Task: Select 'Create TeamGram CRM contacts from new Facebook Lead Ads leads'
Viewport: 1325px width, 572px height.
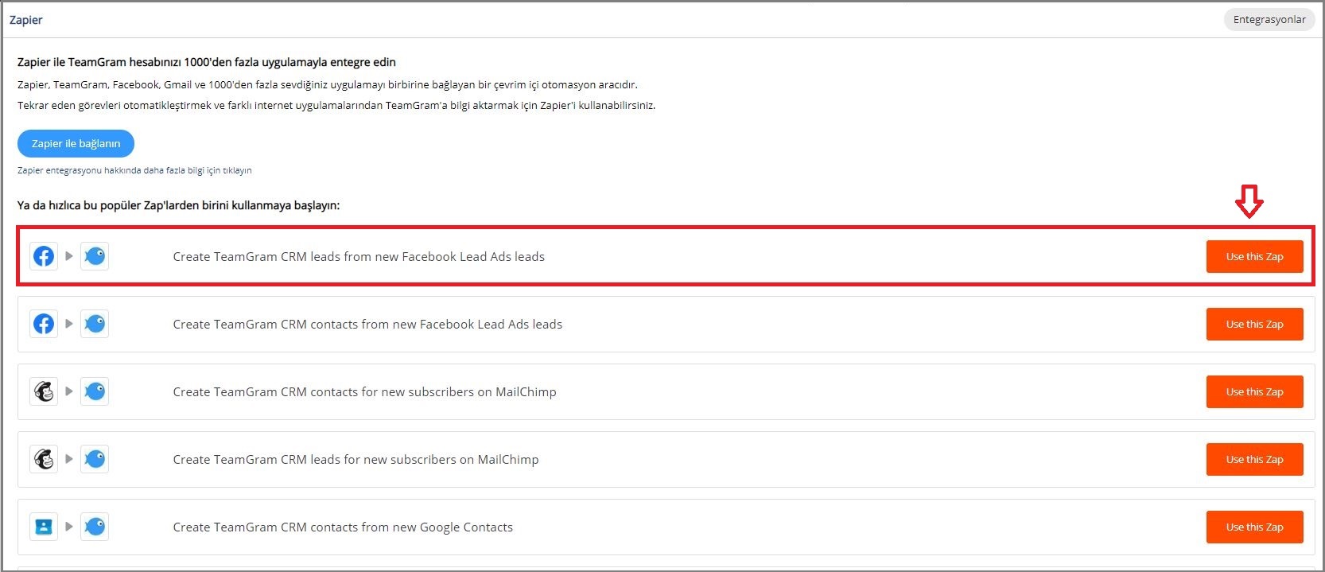Action: [367, 325]
